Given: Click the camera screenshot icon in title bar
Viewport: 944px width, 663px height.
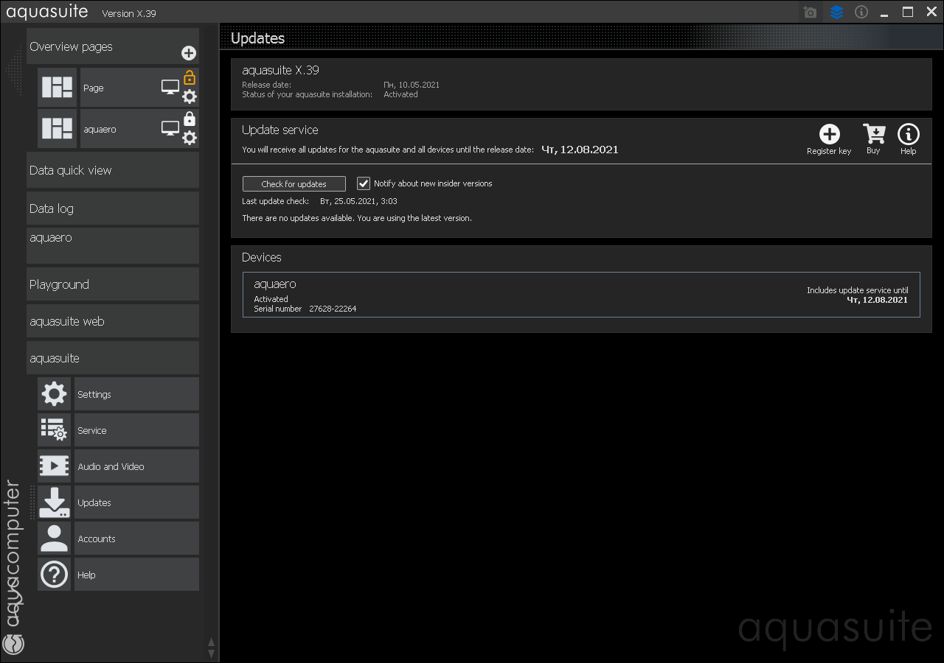Looking at the screenshot, I should [x=810, y=13].
